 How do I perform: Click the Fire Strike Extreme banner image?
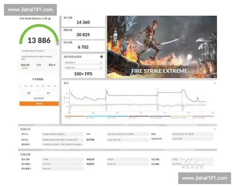pos(162,47)
